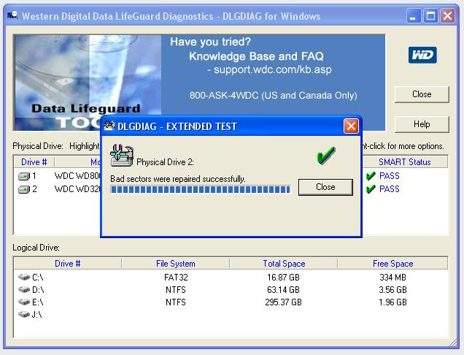Screen dimensions: 464x355
Task: Click application icon in main title bar
Action: tap(12, 15)
